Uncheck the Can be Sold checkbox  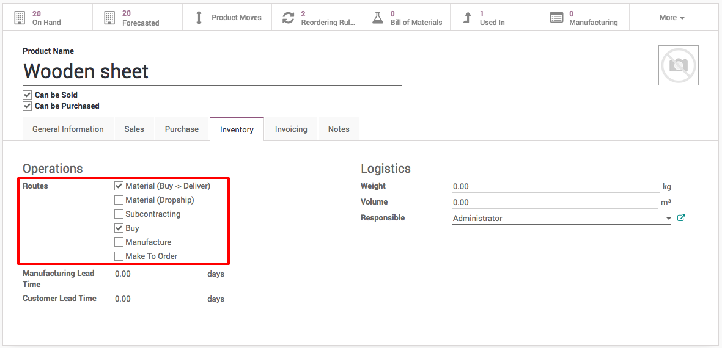click(27, 95)
